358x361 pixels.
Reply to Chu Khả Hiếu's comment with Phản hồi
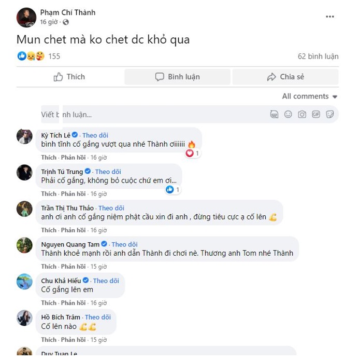click(x=73, y=303)
